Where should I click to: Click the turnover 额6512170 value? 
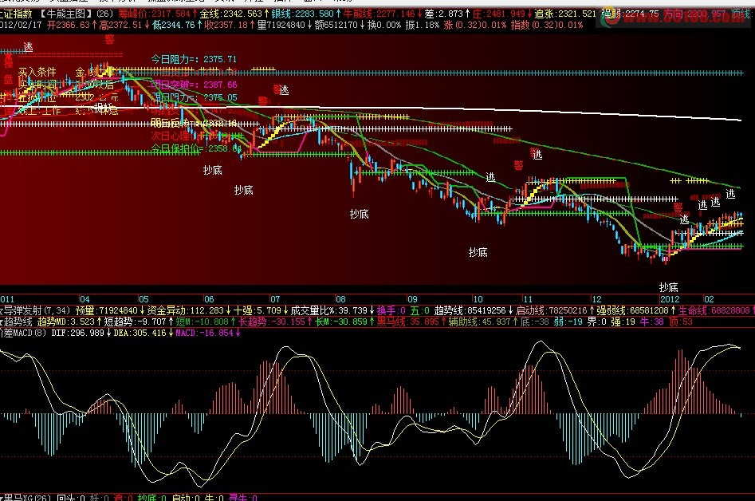pyautogui.click(x=340, y=25)
